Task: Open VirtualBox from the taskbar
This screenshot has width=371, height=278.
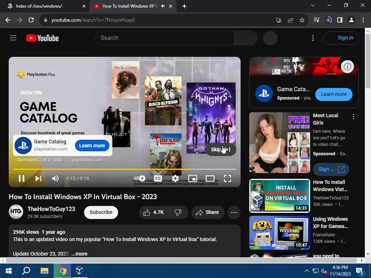Action: pyautogui.click(x=79, y=271)
